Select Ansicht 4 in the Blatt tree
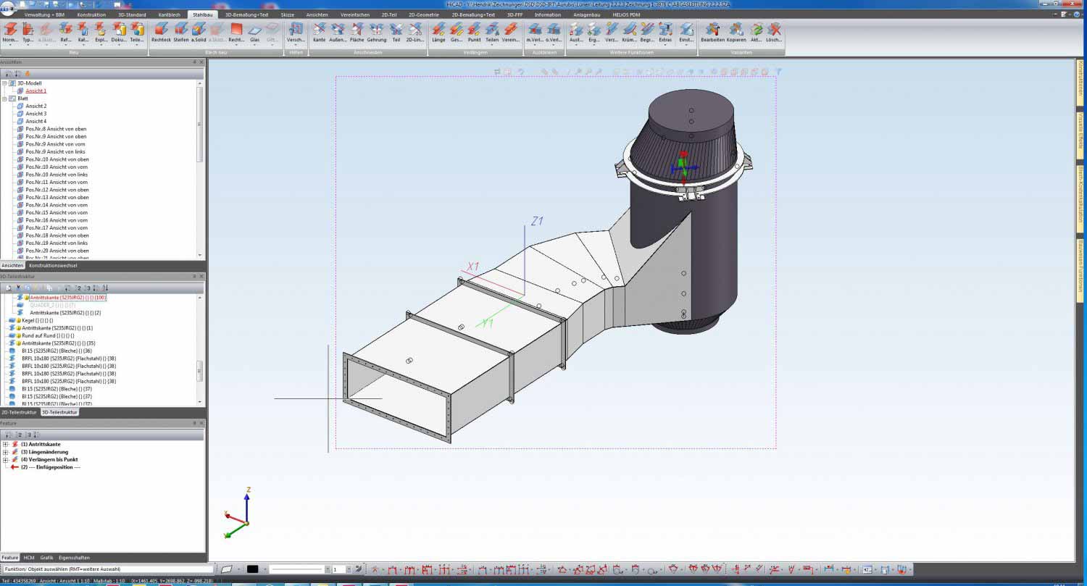This screenshot has height=586, width=1087. (x=36, y=121)
